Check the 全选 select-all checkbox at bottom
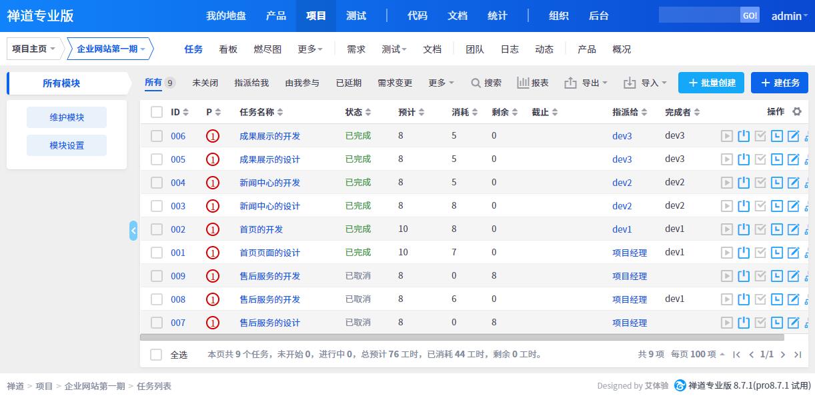This screenshot has height=396, width=815. (x=156, y=355)
